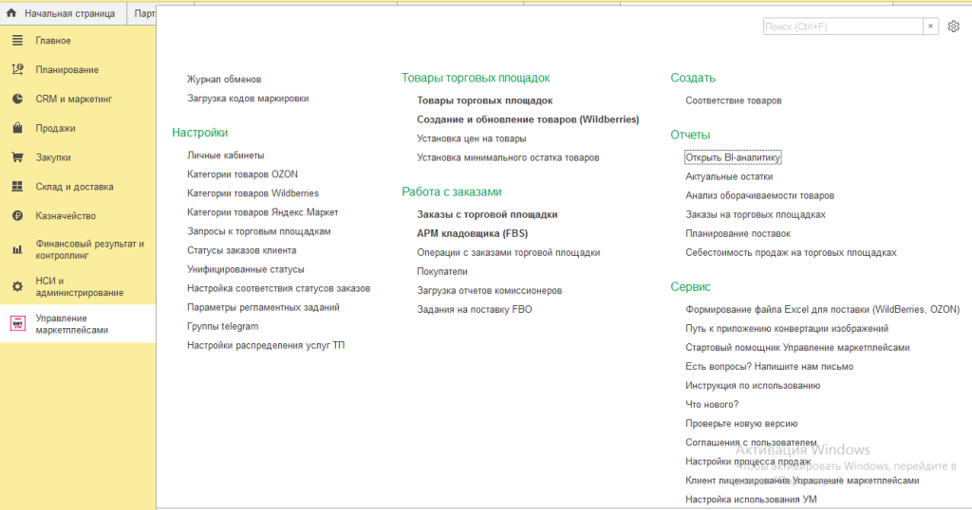Click the Управление маркетплейсами pink icon
The height and width of the screenshot is (510, 972).
pos(17,323)
